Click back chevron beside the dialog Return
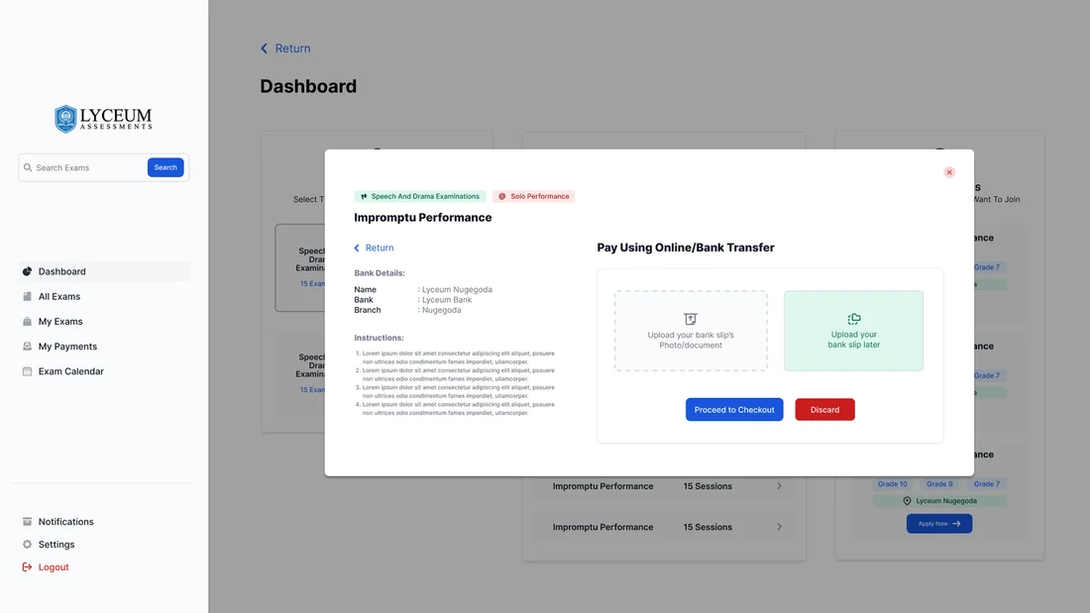This screenshot has width=1090, height=613. click(x=358, y=249)
